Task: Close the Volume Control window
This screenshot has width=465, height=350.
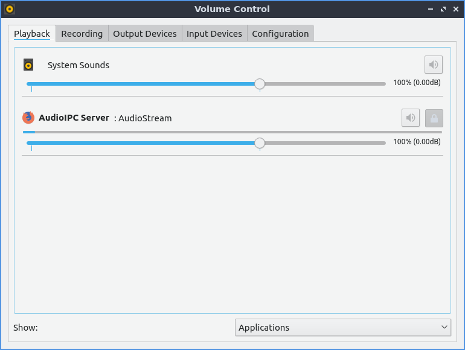Action: point(455,9)
